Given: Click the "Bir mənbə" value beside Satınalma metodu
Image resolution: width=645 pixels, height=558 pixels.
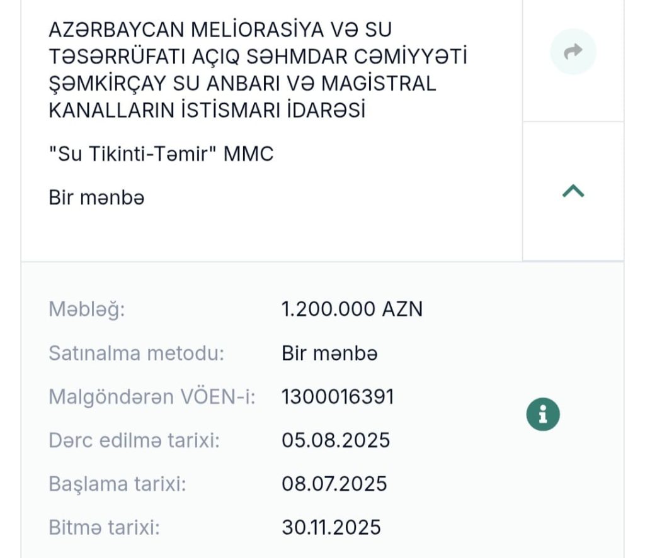Looking at the screenshot, I should pos(329,354).
